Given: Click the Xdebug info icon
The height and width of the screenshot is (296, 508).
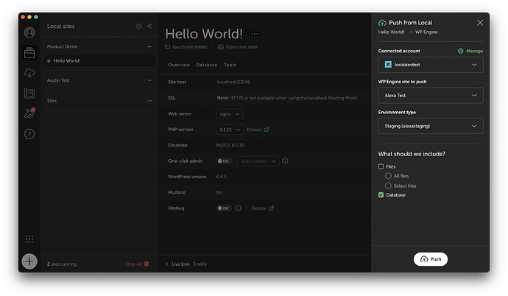Looking at the screenshot, I should [238, 208].
